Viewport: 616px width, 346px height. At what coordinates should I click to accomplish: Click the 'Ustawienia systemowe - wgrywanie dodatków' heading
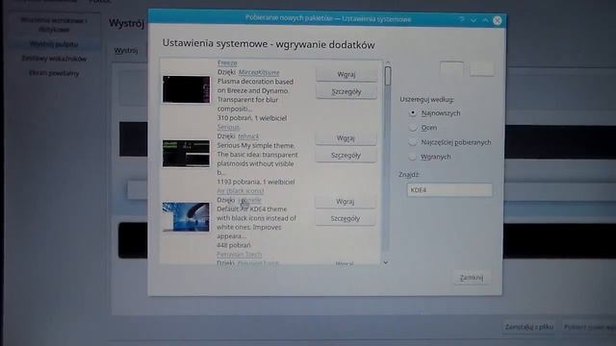(269, 44)
